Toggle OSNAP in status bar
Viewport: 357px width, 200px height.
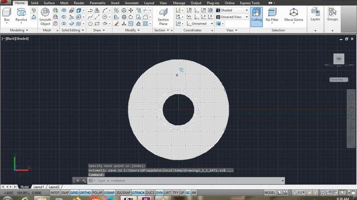(x=109, y=193)
